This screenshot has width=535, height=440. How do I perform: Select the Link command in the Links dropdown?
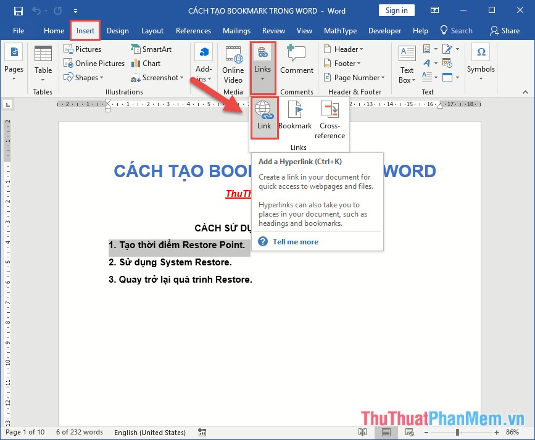pyautogui.click(x=264, y=117)
